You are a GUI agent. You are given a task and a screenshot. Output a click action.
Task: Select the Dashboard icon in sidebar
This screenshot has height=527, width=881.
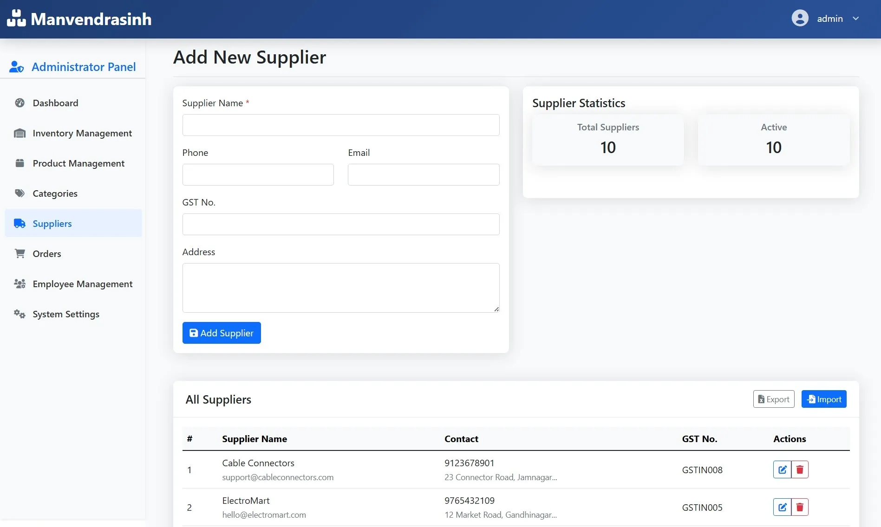(20, 103)
